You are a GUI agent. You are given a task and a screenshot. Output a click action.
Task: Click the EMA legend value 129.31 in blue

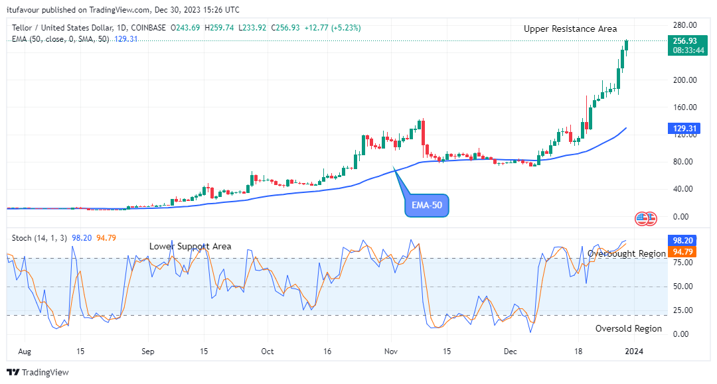click(x=125, y=39)
